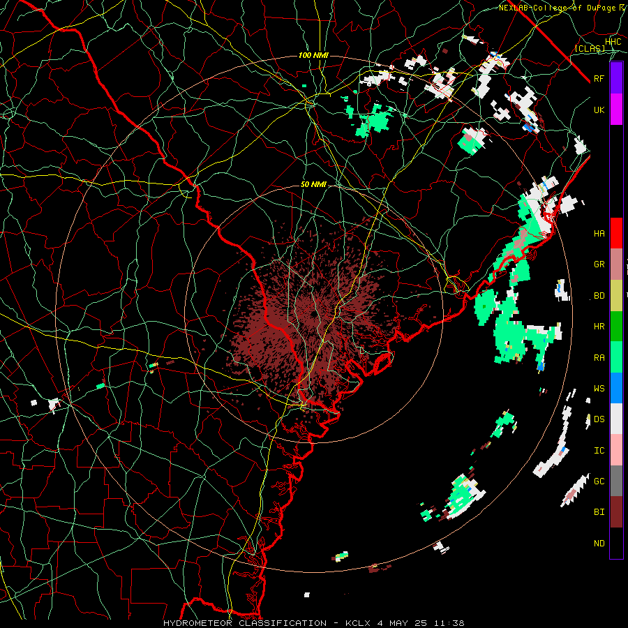The width and height of the screenshot is (628, 628).
Task: Click the RF purple color swatch
Action: coord(616,78)
